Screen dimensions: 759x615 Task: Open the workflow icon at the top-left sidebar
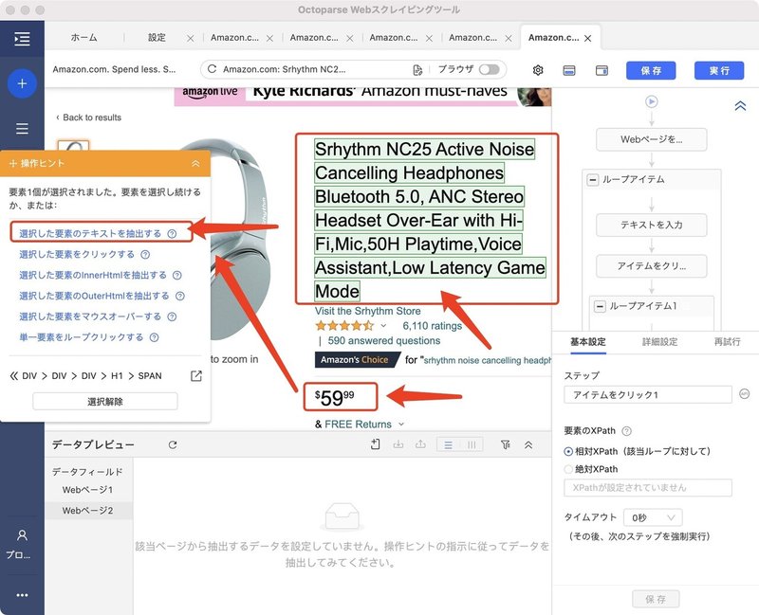click(22, 40)
